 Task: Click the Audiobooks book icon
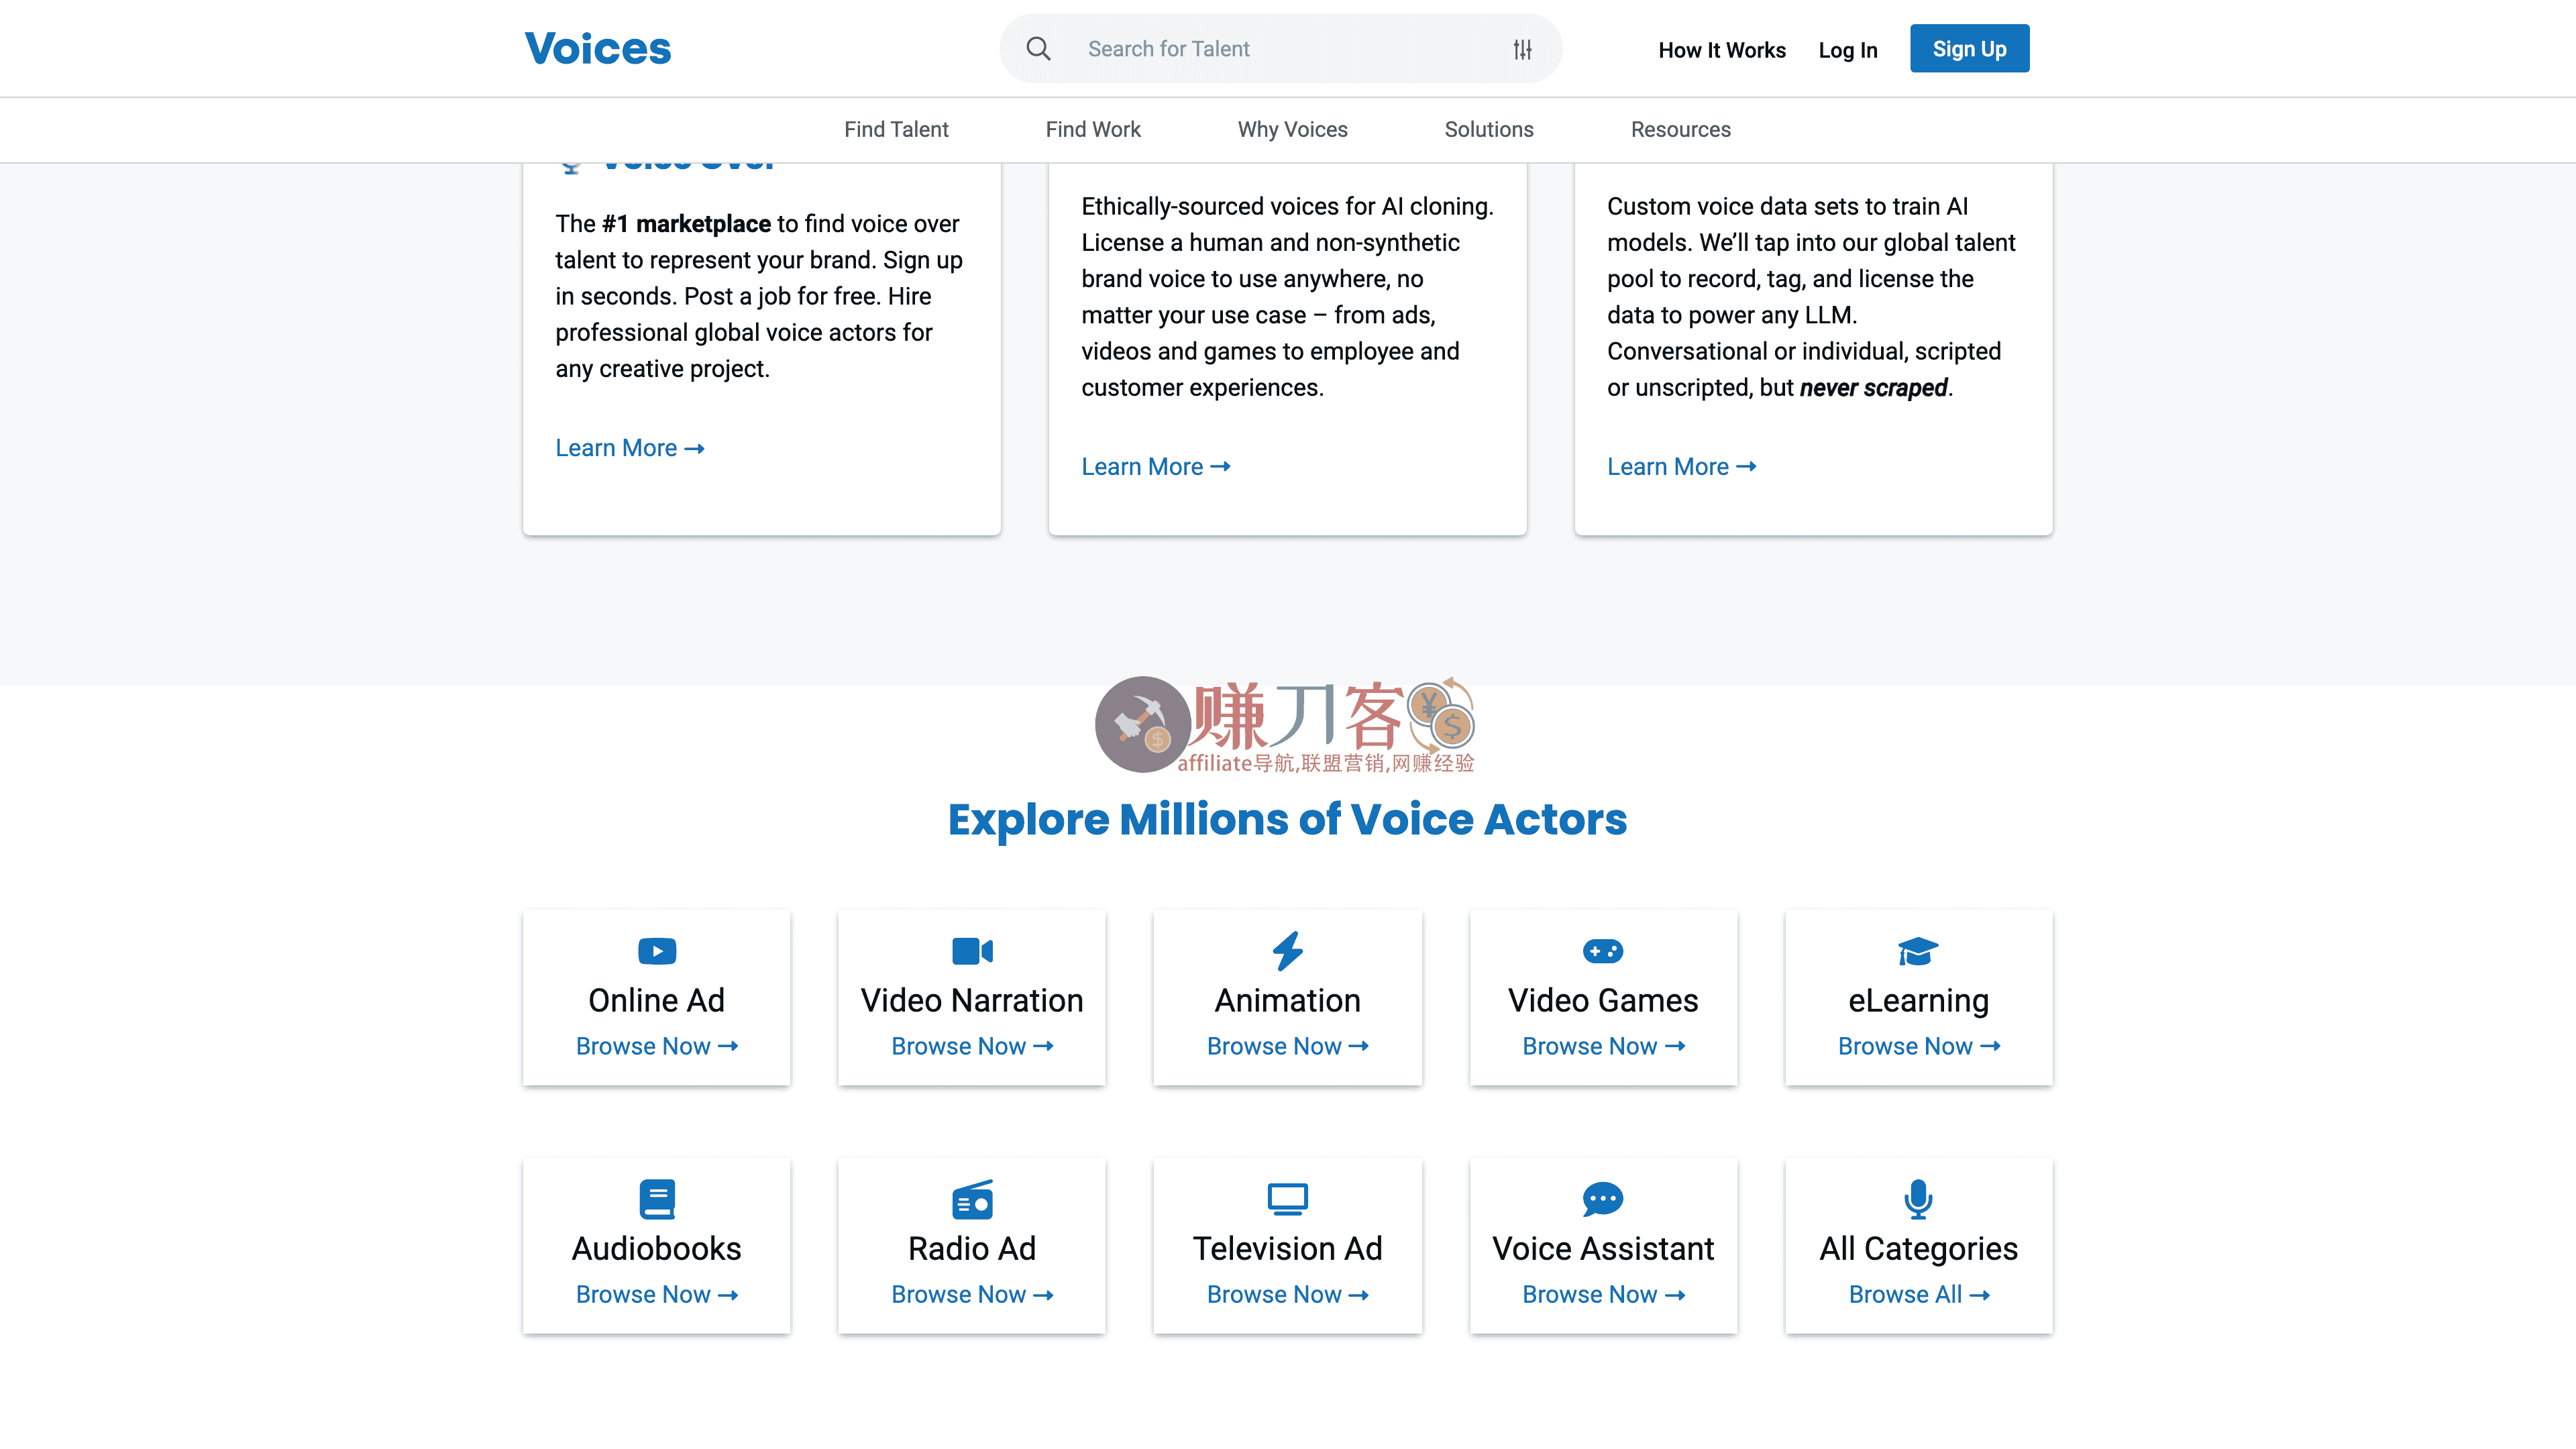click(656, 1198)
